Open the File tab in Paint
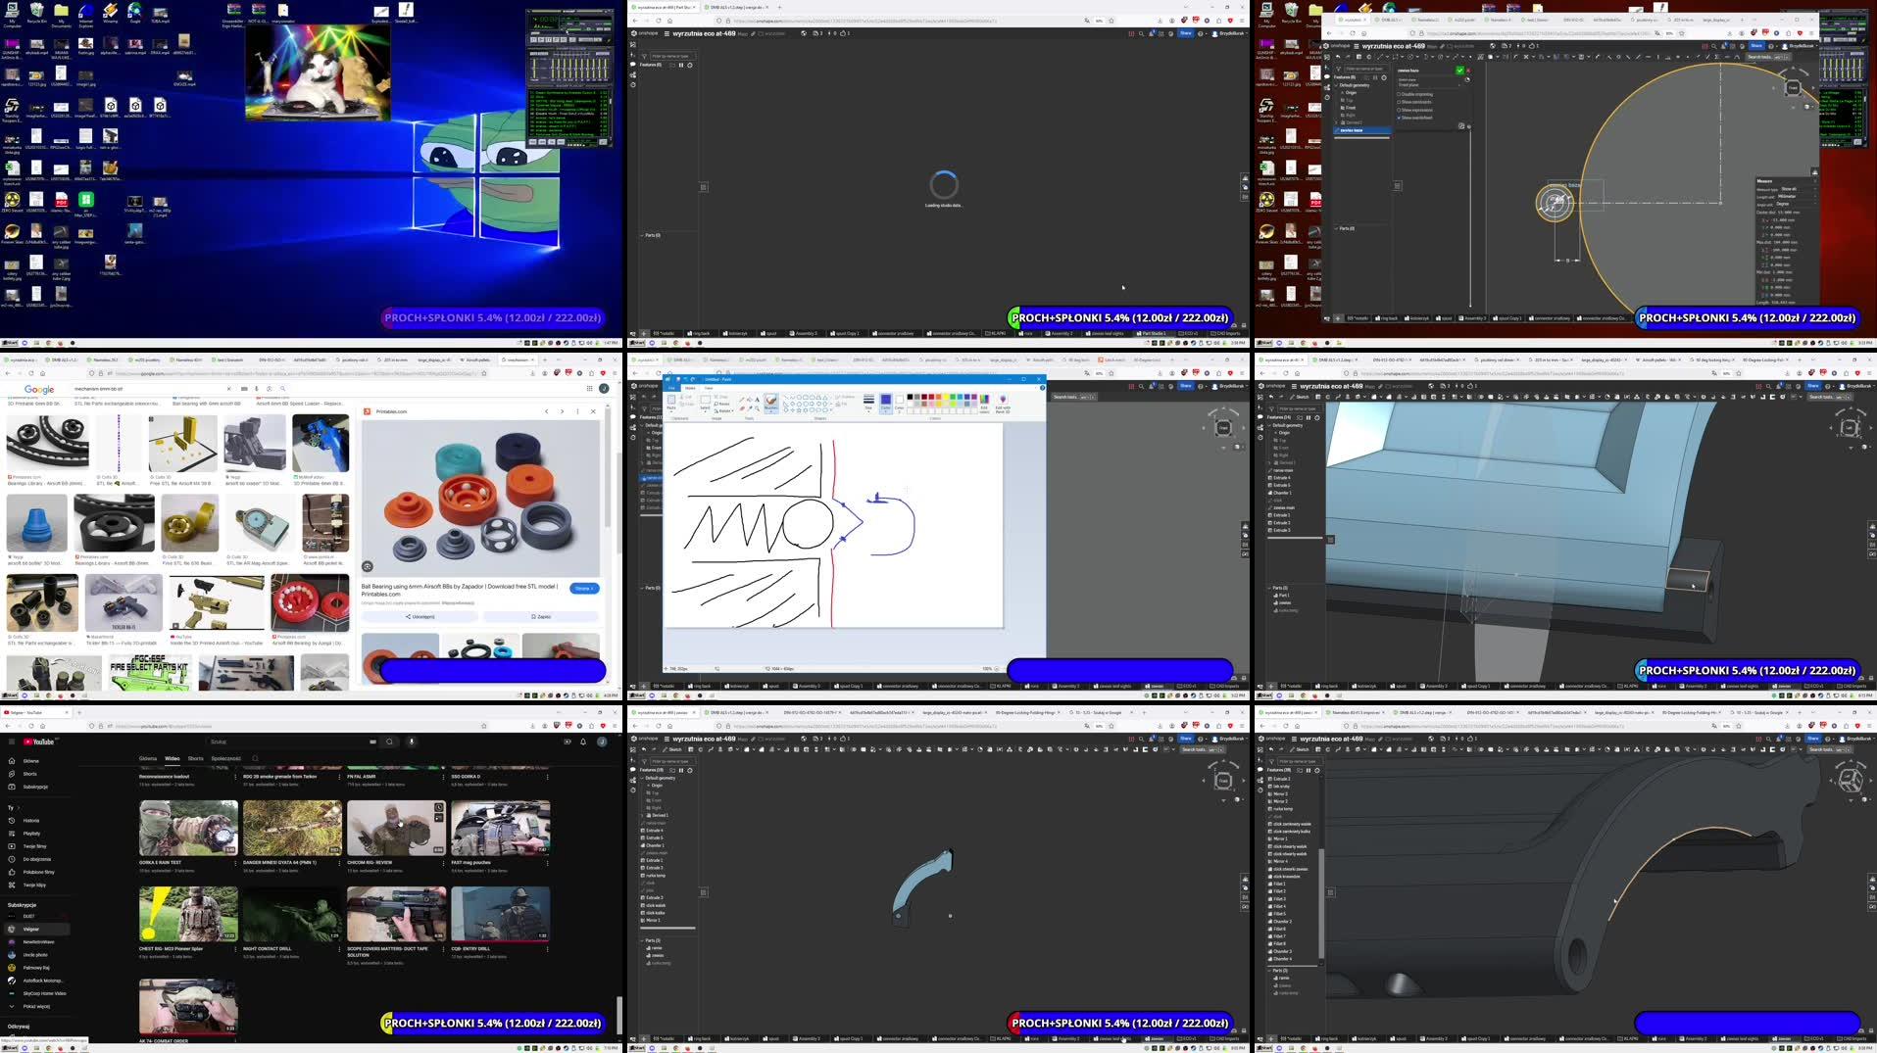Viewport: 1877px width, 1053px height. (x=671, y=388)
